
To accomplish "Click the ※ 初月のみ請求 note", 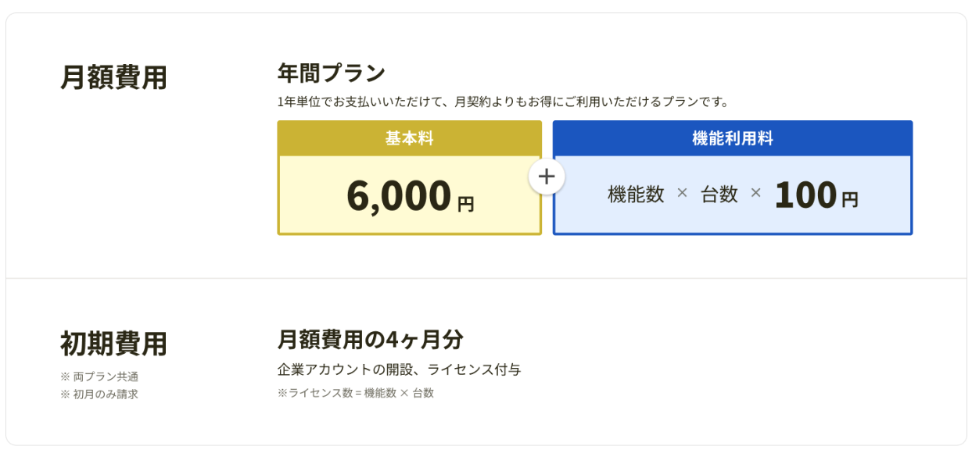I will click(99, 394).
